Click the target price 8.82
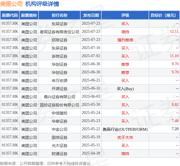180x166 pixels. point(175,105)
